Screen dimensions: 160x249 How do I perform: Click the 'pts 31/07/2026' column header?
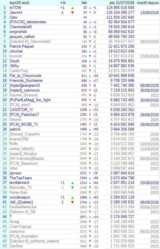[x=122, y=3]
